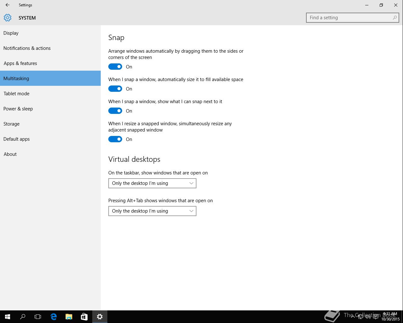
Task: Toggle automatic sizing to fill available space
Action: [x=115, y=89]
